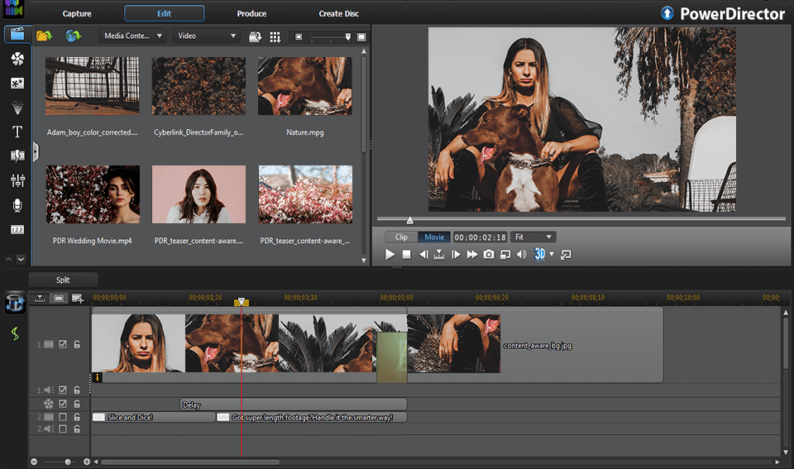
Task: Click the add track icon in timeline
Action: (x=77, y=298)
